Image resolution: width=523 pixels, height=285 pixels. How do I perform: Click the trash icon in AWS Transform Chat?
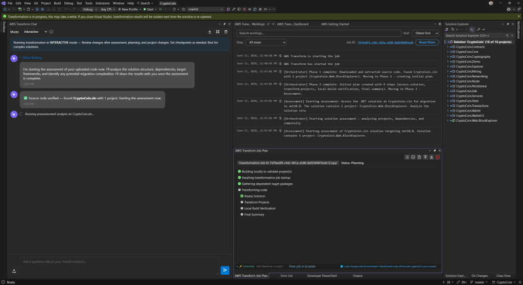pyautogui.click(x=226, y=32)
